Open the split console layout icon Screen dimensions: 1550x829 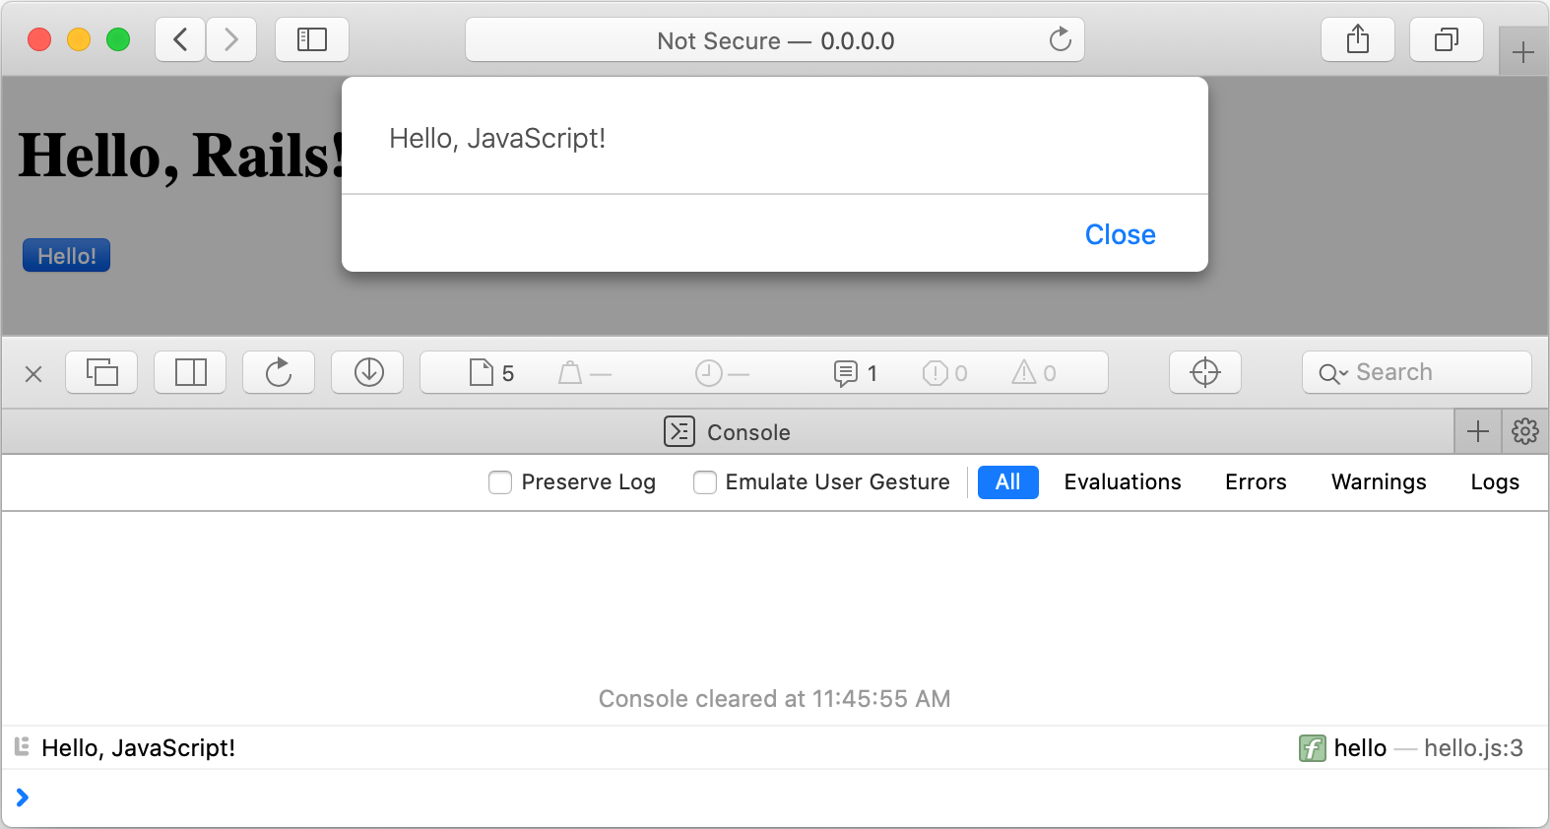pos(190,372)
